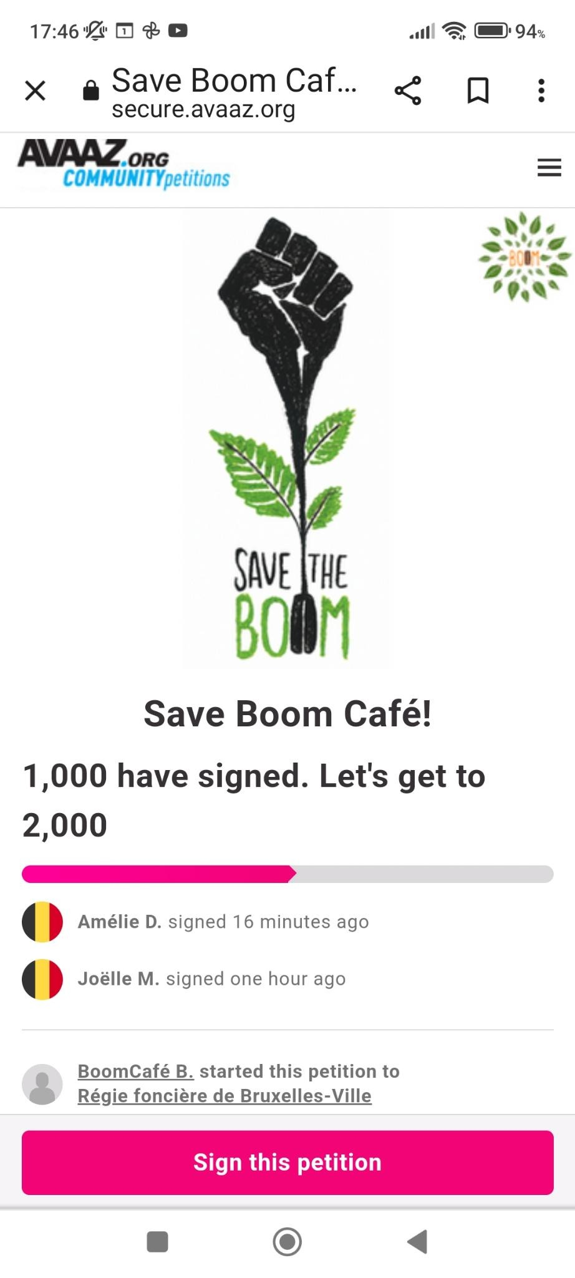Tap the Android recent apps square button
The height and width of the screenshot is (1278, 575).
(157, 1242)
